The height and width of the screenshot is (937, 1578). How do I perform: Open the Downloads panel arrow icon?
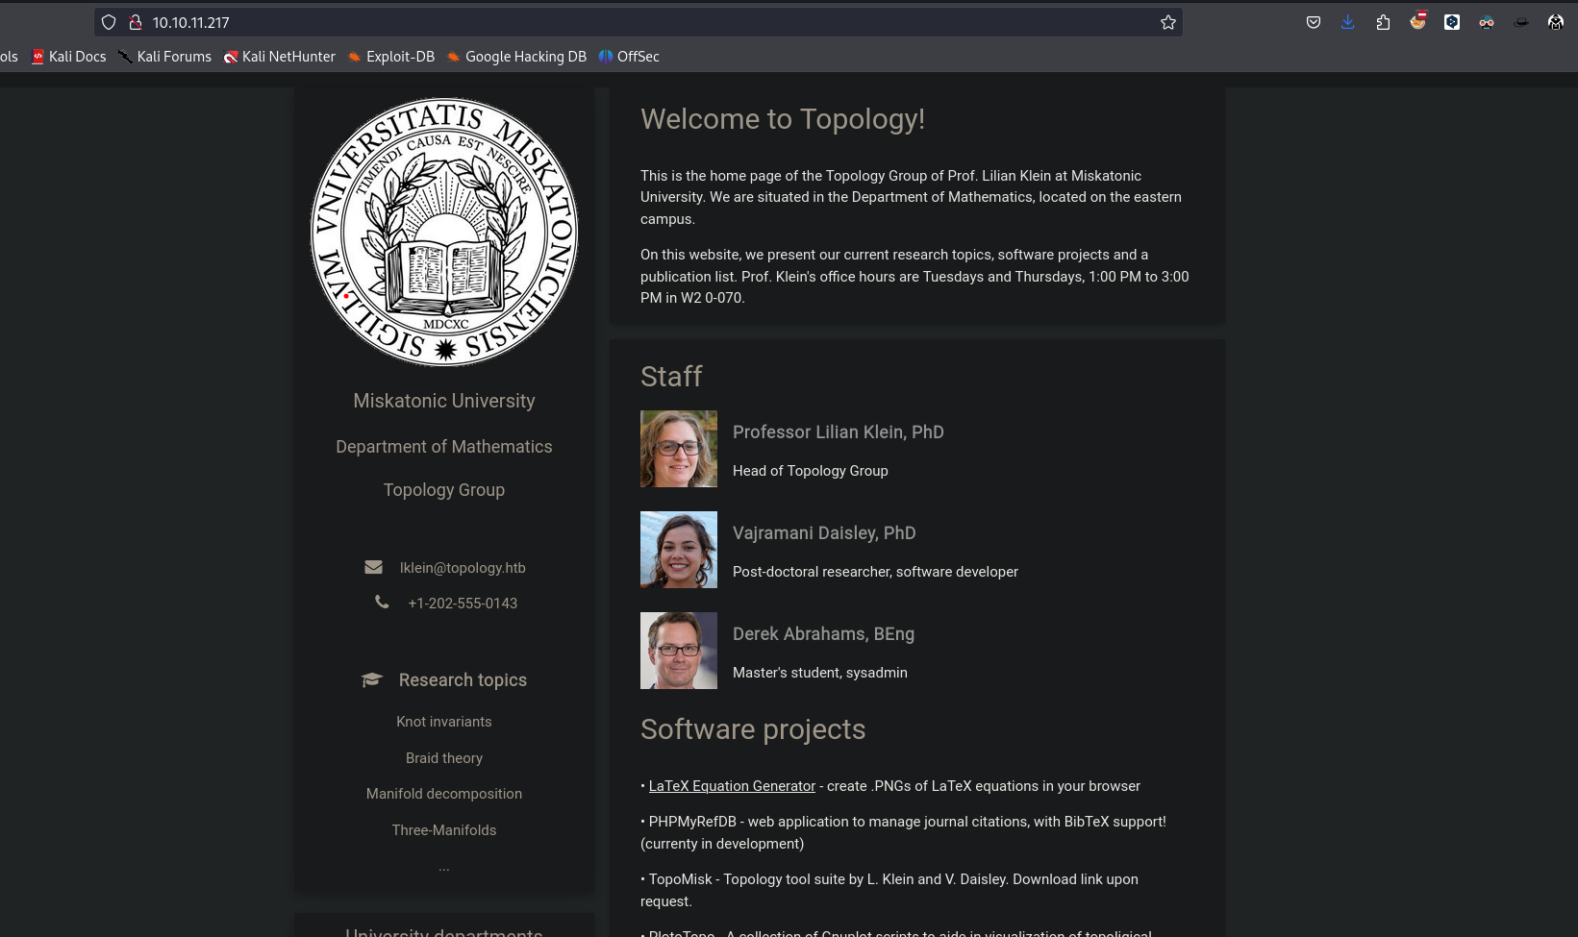pyautogui.click(x=1347, y=22)
